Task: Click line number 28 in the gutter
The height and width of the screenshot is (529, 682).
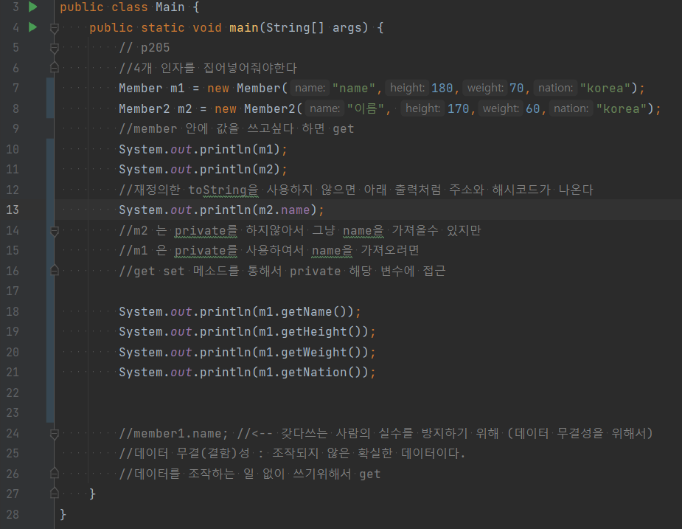Action: pyautogui.click(x=13, y=514)
